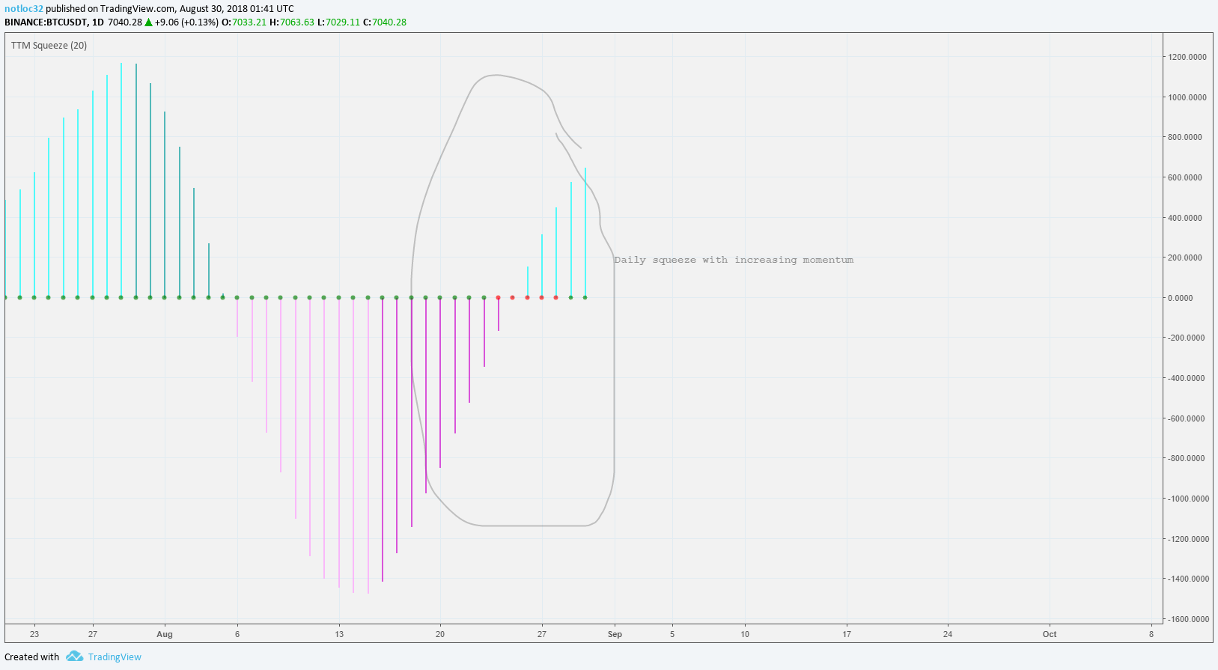Click the -400.0000 price axis label
The height and width of the screenshot is (670, 1218).
click(x=1187, y=378)
